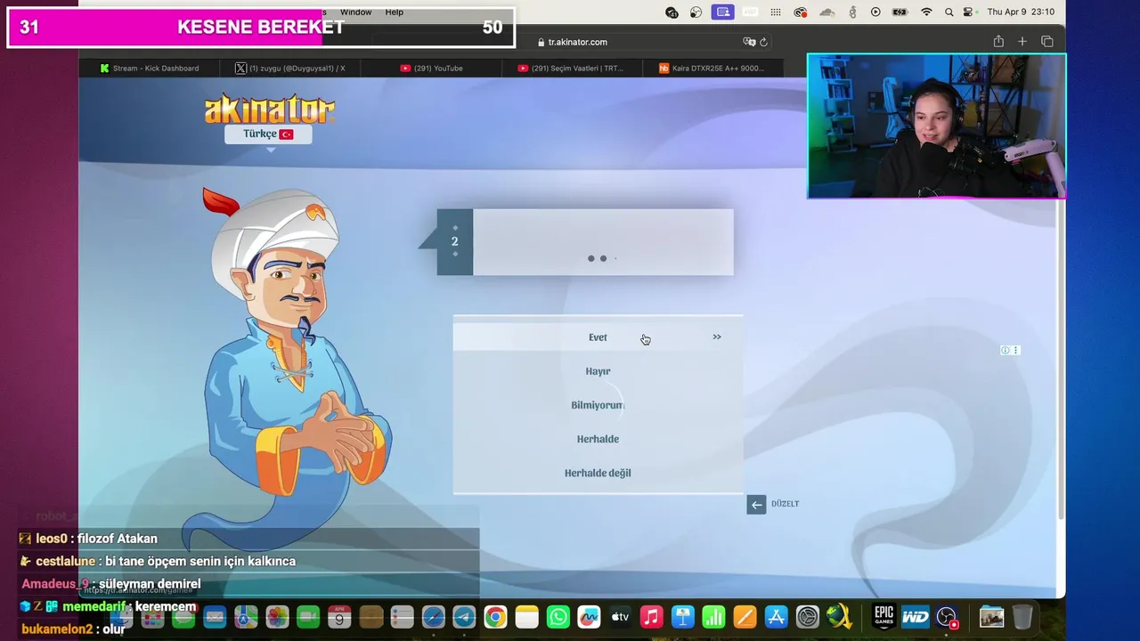Viewport: 1140px width, 641px height.
Task: Open OBS Studio from the dock
Action: point(947,616)
